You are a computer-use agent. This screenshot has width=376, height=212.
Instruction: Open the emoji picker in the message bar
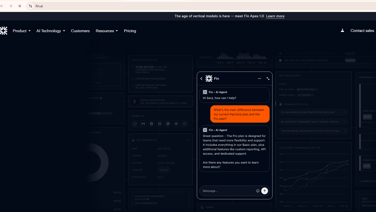click(x=258, y=191)
